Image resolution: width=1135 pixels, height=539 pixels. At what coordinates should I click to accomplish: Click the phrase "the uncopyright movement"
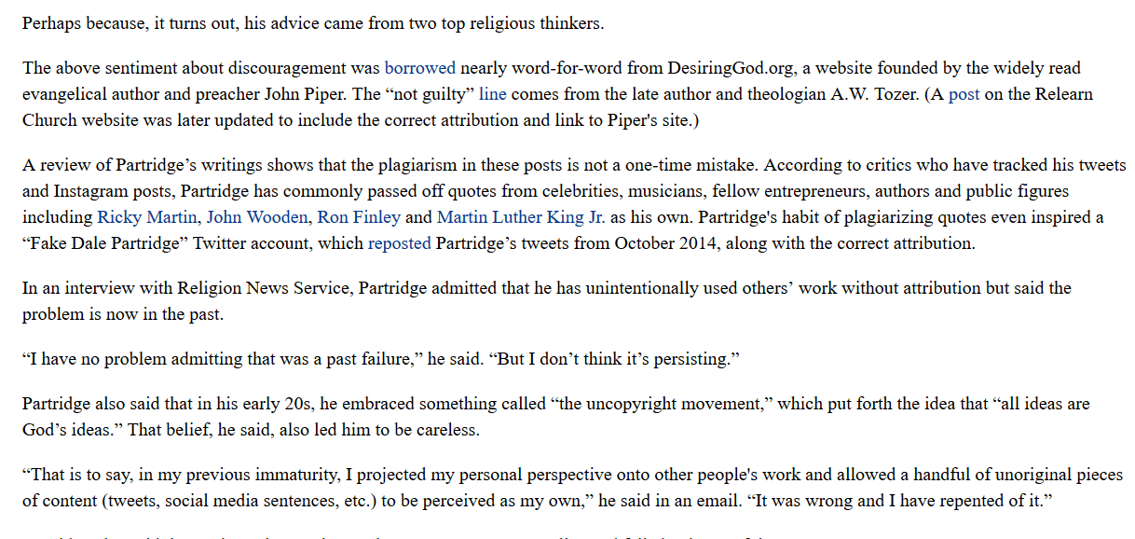(x=665, y=405)
